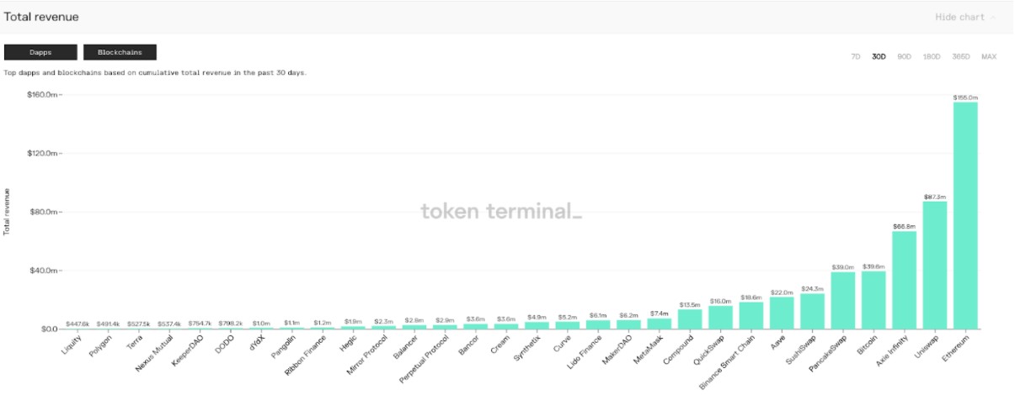Click the Axie Infinity revenue bar
Screen dimensions: 1015x395
905,280
